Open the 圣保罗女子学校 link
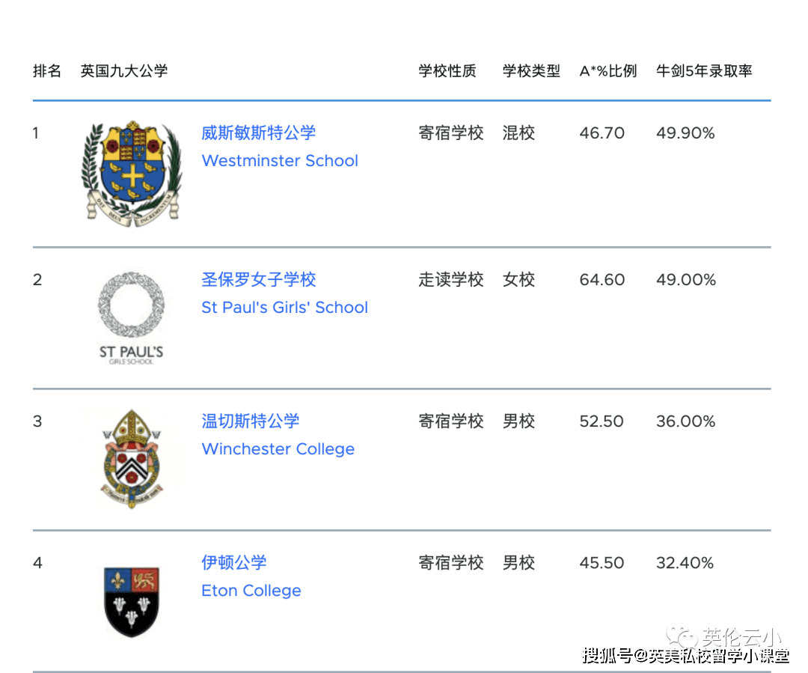Screen dimensions: 808x673 click(x=259, y=279)
